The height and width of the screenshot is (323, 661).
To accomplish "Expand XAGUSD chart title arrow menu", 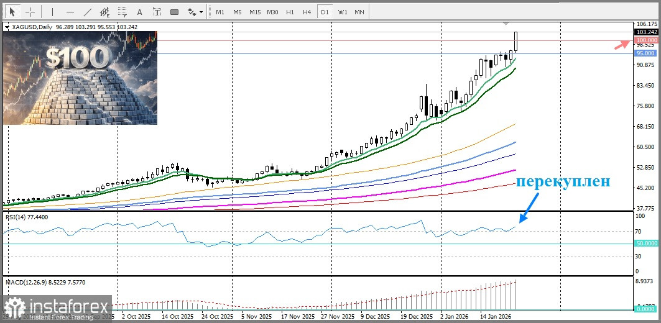I will [7, 27].
